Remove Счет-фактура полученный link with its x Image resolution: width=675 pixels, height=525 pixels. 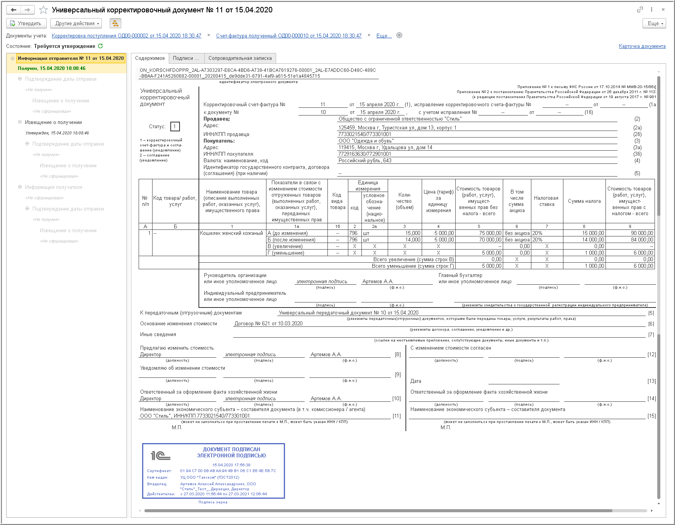(x=369, y=35)
